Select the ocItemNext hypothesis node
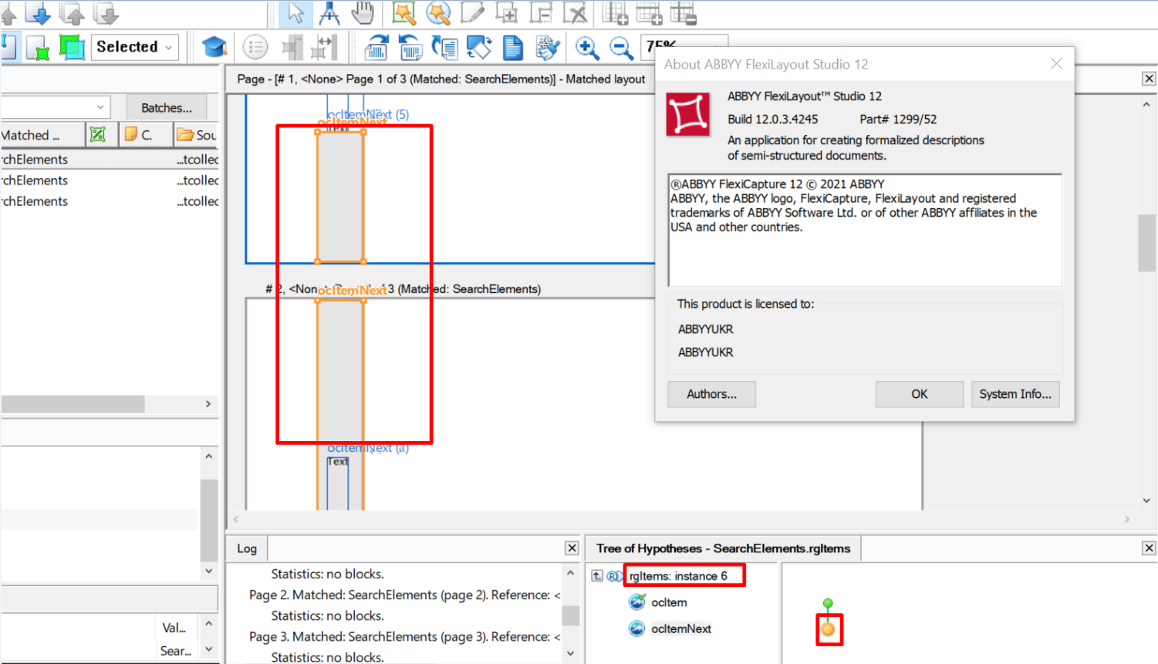 (680, 629)
